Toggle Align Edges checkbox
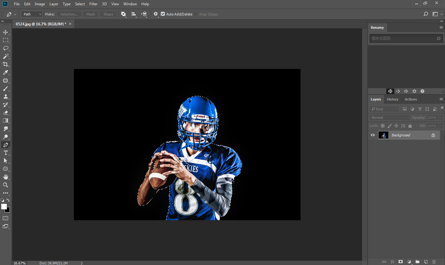Screen dimensions: 445x265 [x=196, y=14]
